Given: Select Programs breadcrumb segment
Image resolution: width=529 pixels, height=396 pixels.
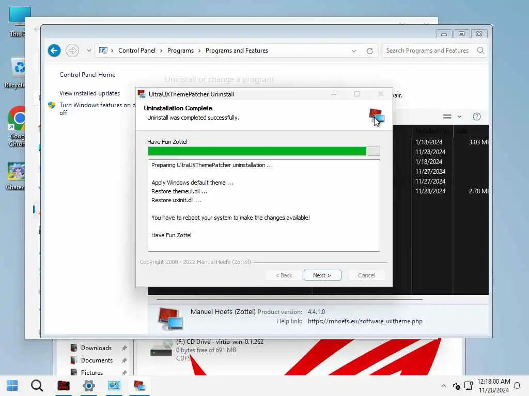Looking at the screenshot, I should tap(180, 51).
